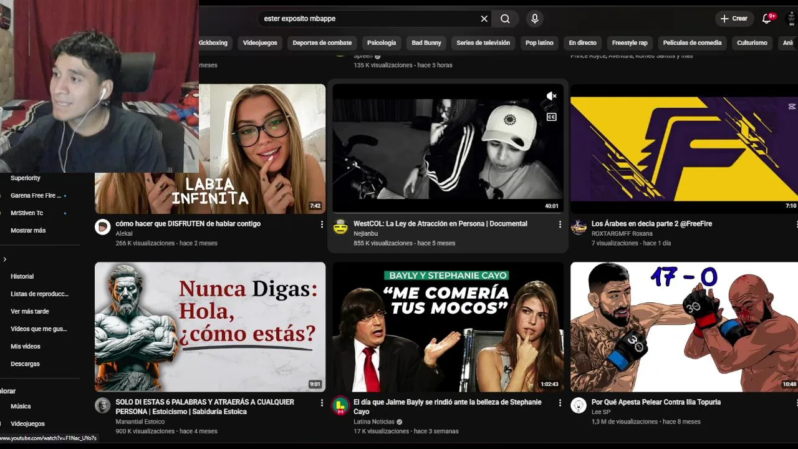Start voice search with microphone icon
This screenshot has height=449, width=798.
[534, 19]
